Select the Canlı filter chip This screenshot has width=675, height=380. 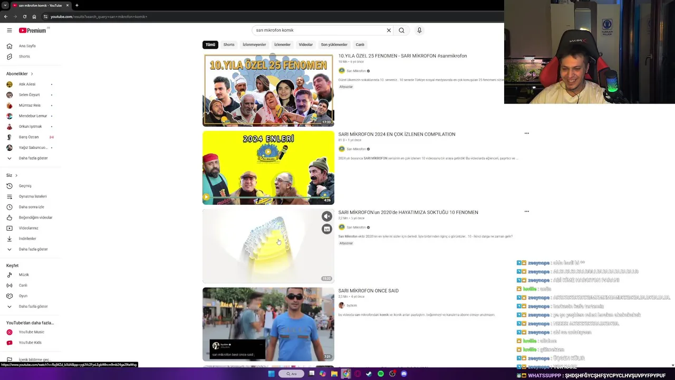tap(360, 45)
